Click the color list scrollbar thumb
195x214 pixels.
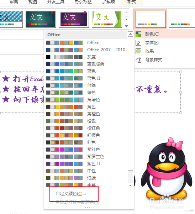[x=130, y=104]
